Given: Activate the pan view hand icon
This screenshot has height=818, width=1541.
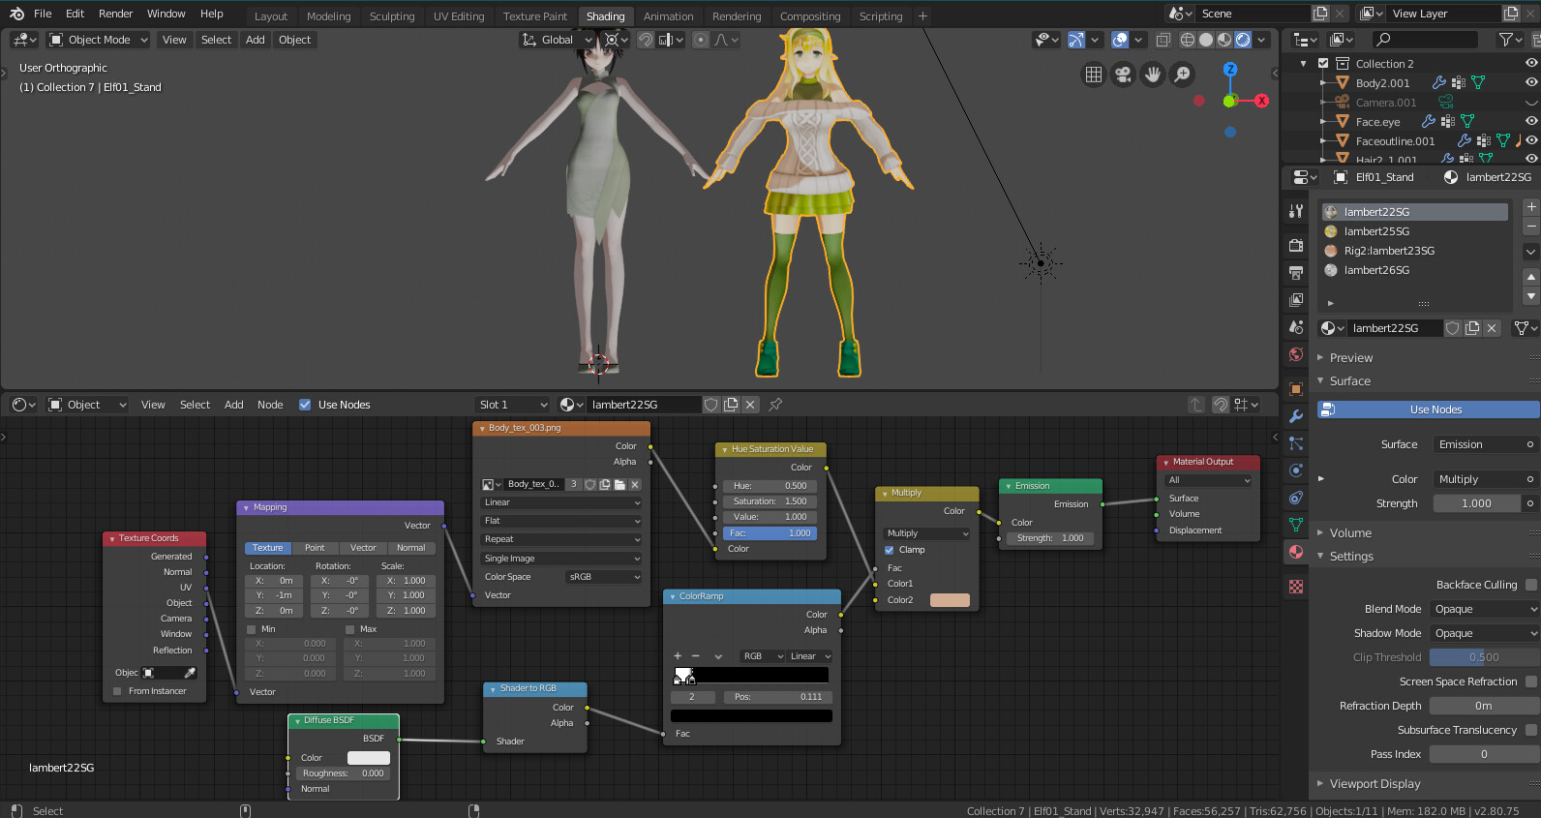Looking at the screenshot, I should [x=1153, y=75].
